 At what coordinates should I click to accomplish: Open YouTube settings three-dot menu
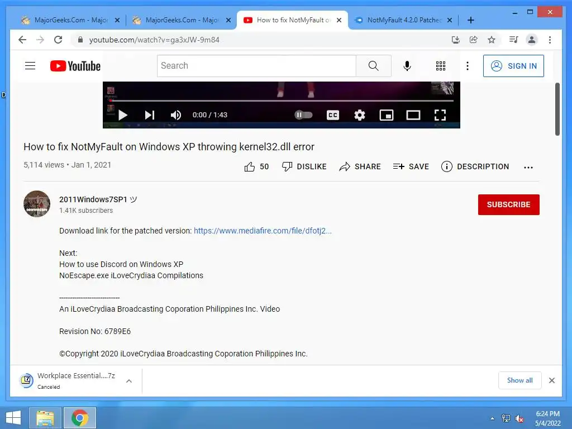pos(468,66)
